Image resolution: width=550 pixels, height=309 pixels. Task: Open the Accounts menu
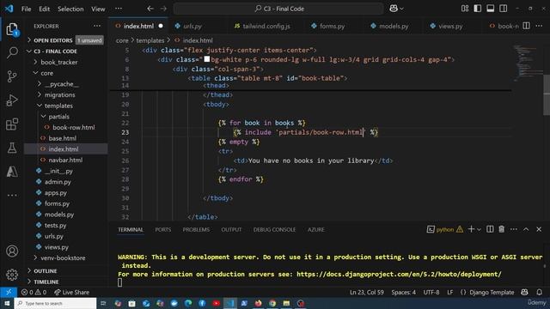(12, 251)
